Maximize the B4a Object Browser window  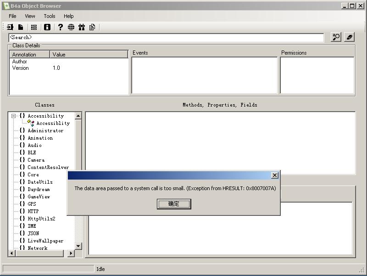point(352,6)
